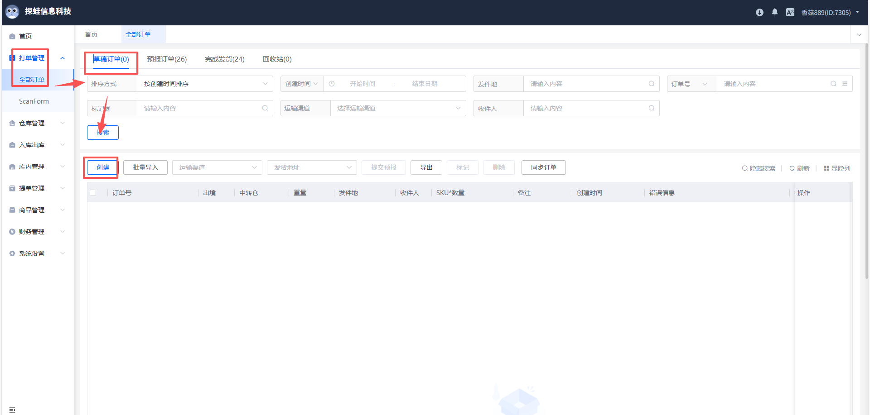Click the list icon beside order number search
This screenshot has height=415, width=870.
click(845, 84)
